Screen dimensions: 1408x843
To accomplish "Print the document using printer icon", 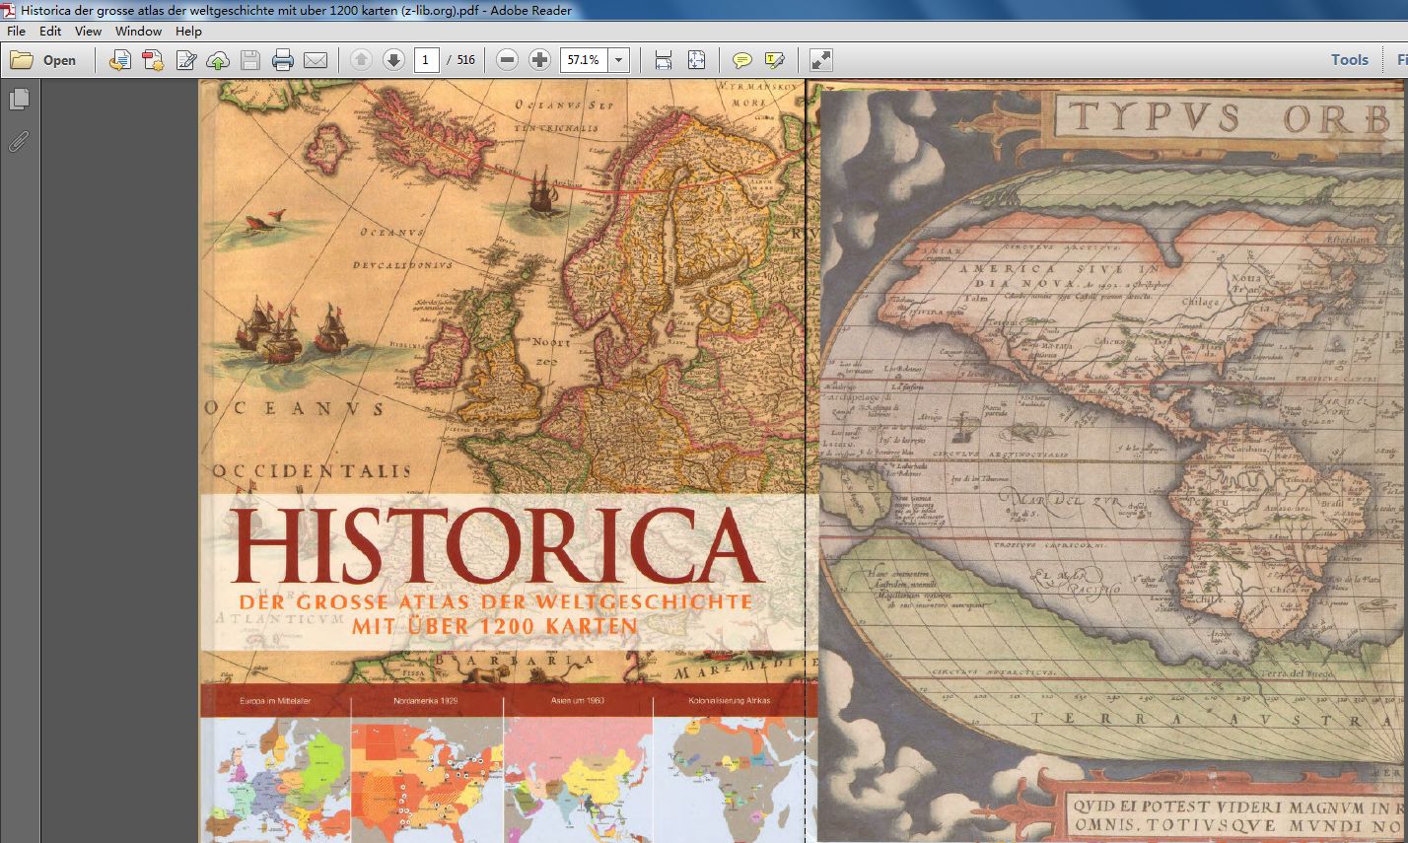I will [x=283, y=60].
